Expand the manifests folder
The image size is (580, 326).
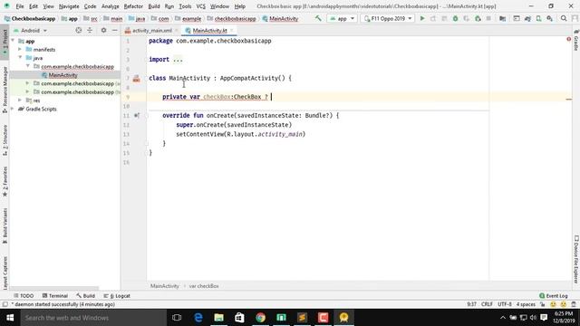pyautogui.click(x=20, y=49)
